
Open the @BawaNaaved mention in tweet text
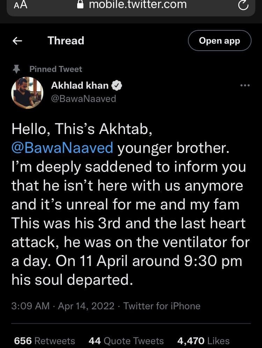(x=62, y=148)
